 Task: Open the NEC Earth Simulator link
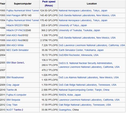click(x=18, y=50)
